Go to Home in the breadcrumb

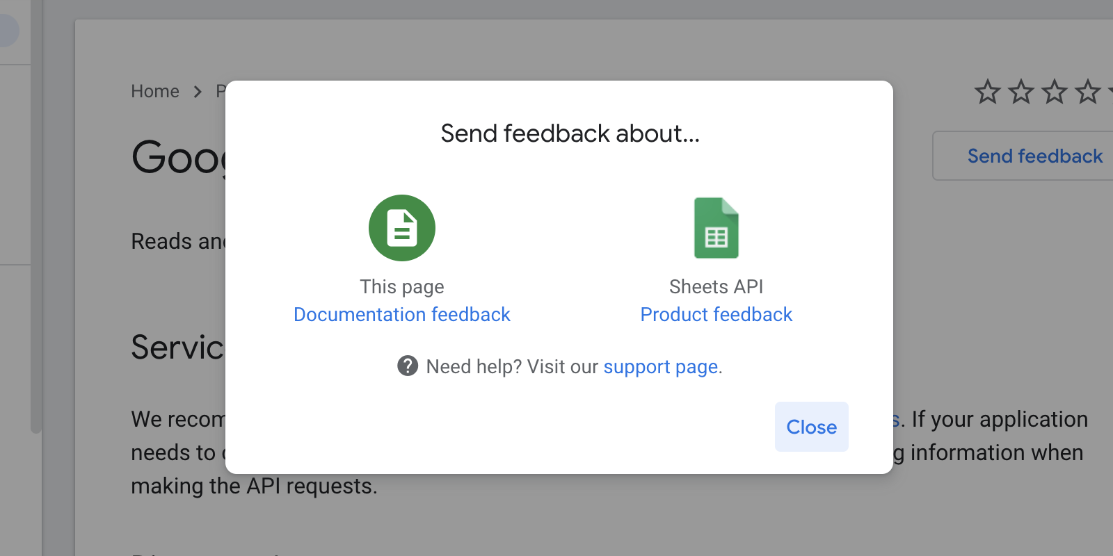coord(155,91)
